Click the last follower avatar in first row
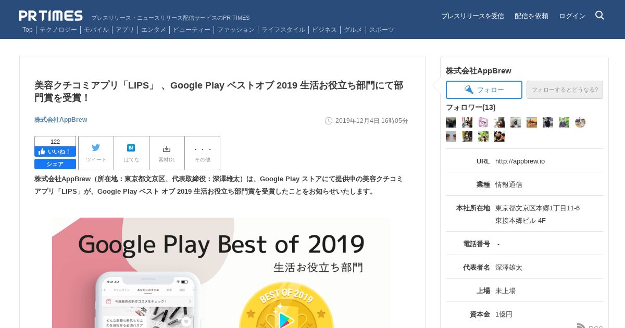625x328 pixels. point(580,122)
